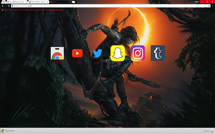Open the Web Store app icon
The height and width of the screenshot is (134, 215).
57,53
